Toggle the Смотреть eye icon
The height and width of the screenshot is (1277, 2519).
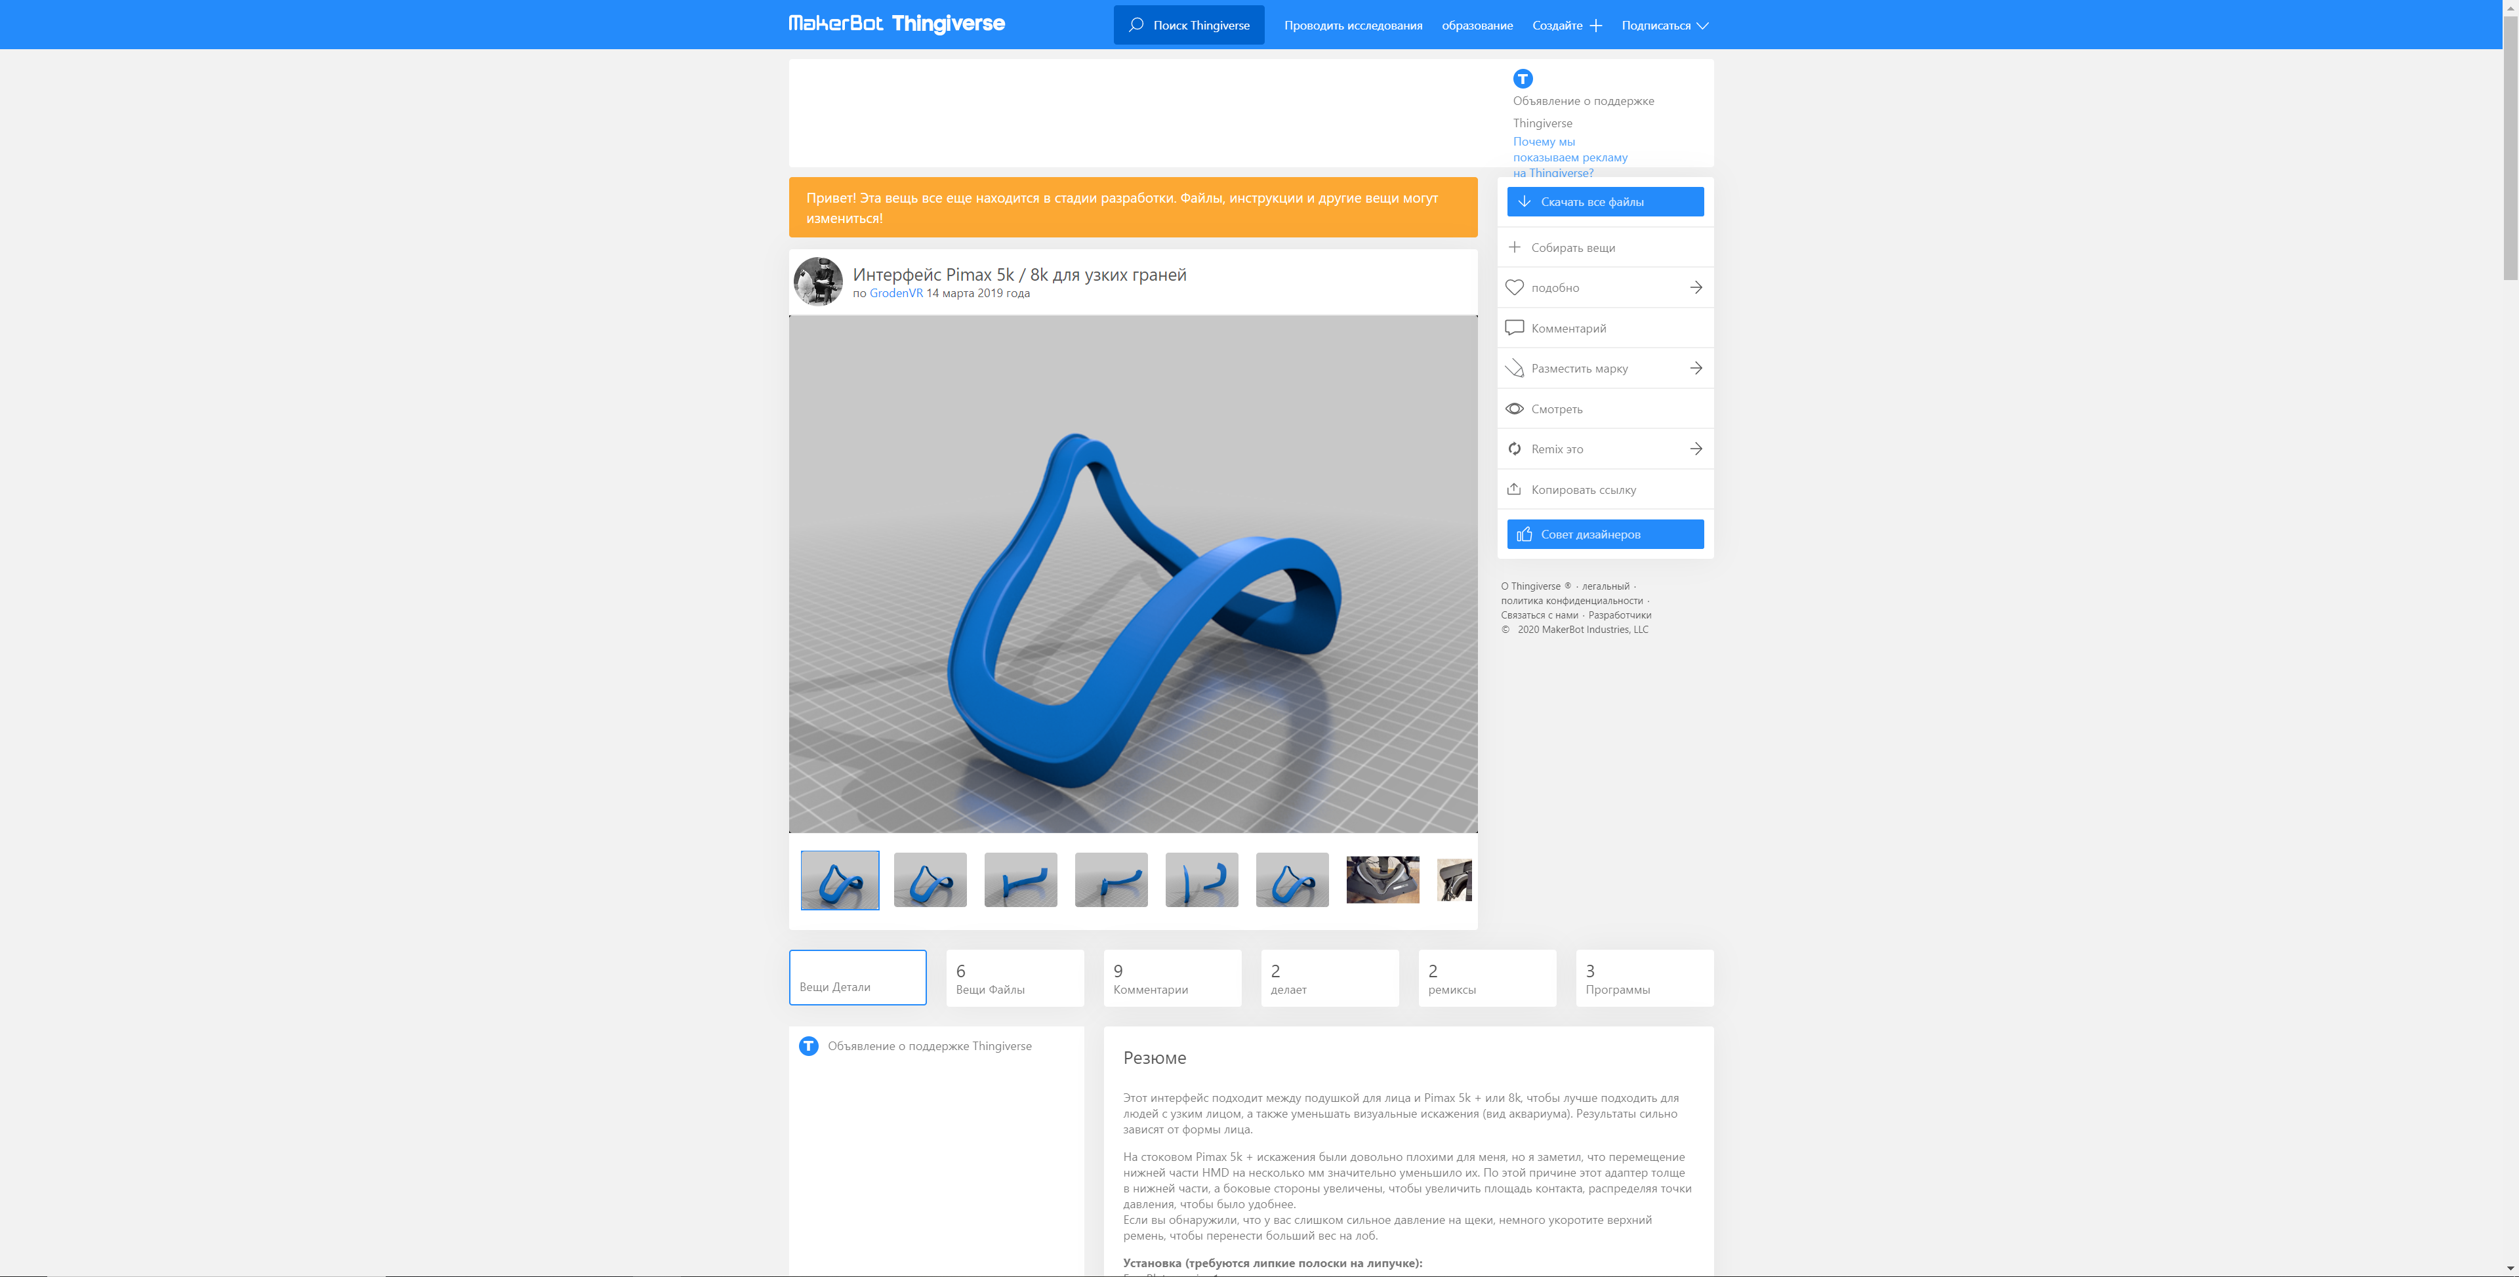click(x=1514, y=409)
